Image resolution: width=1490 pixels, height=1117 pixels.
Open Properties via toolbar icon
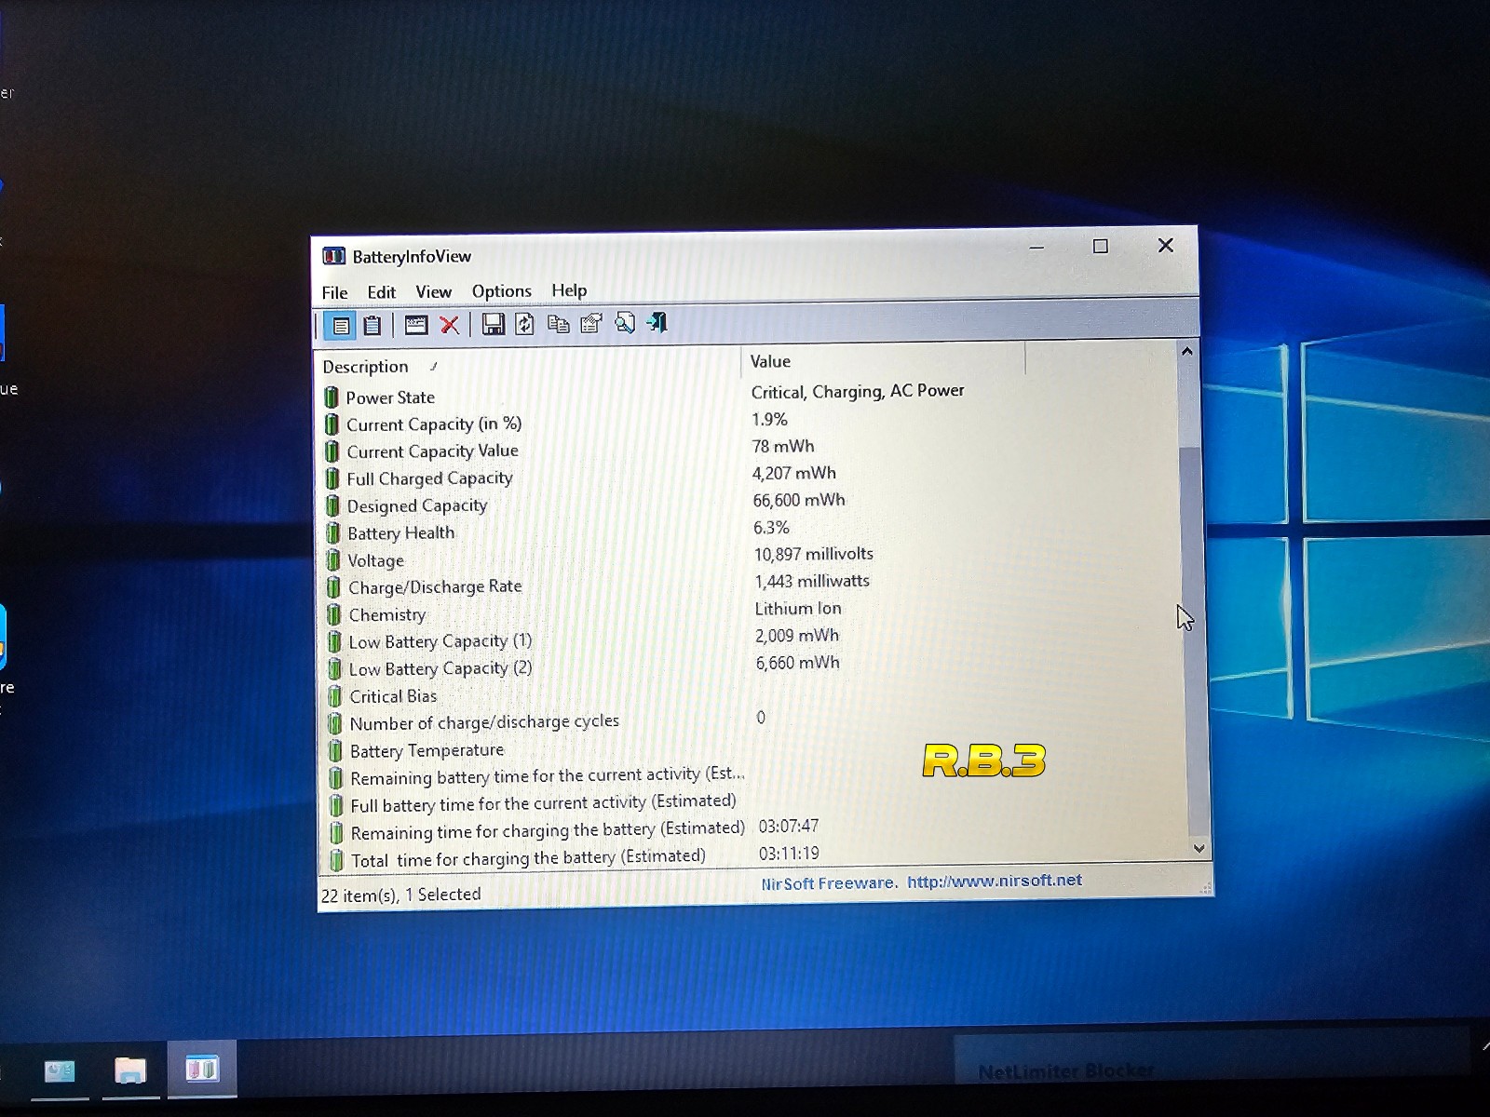591,323
